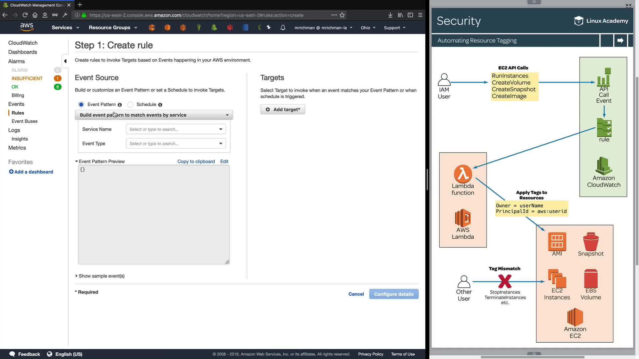Open the browser downloads icon
Viewport: 639px width, 359px height.
coord(390,15)
